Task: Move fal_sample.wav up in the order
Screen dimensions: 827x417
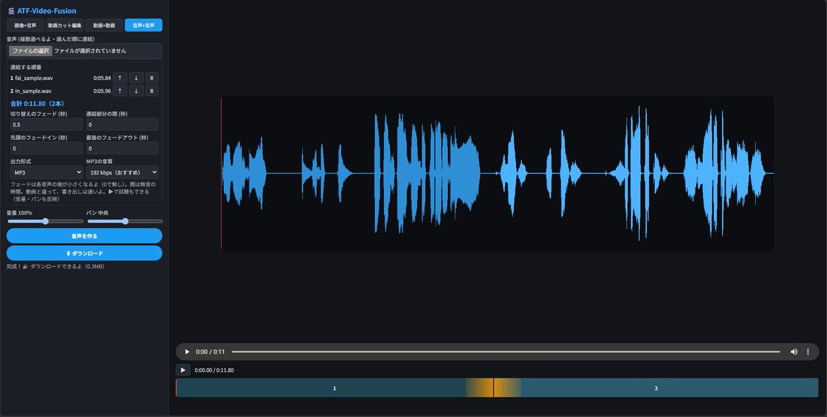Action: coord(120,78)
